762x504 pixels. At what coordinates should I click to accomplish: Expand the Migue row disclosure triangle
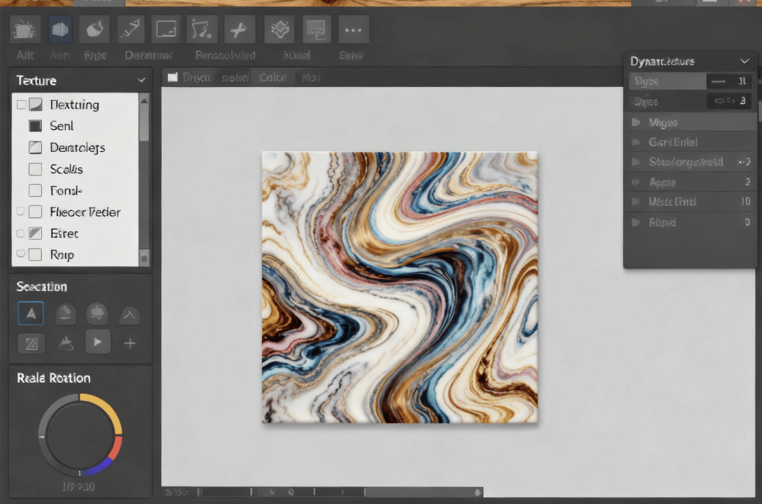pyautogui.click(x=635, y=122)
